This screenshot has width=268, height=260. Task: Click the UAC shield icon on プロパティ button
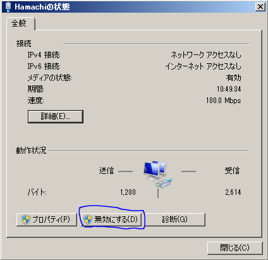[x=26, y=220]
